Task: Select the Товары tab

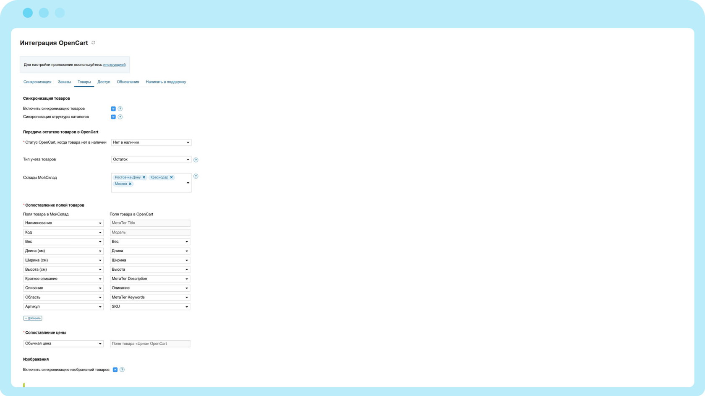Action: (x=84, y=82)
